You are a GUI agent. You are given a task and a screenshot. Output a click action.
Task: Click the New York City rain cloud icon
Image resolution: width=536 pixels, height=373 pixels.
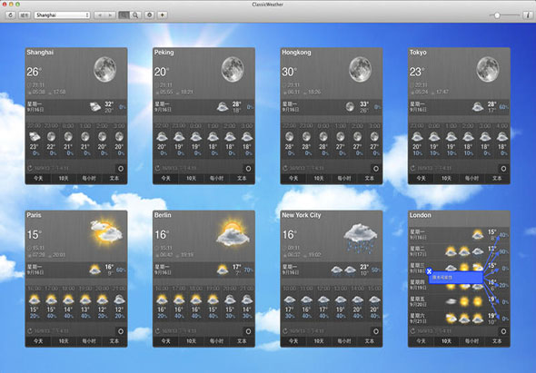tap(361, 237)
